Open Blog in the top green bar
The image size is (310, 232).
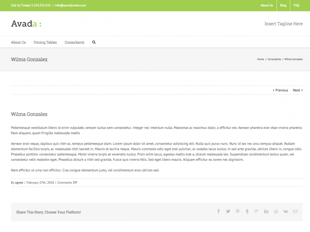pyautogui.click(x=283, y=5)
